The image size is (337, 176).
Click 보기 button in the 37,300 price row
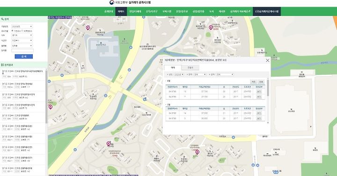pyautogui.click(x=259, y=113)
